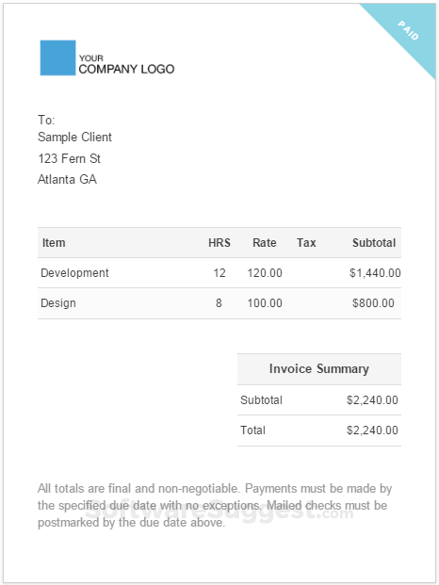Select the Design line item
The height and width of the screenshot is (585, 439).
(x=219, y=303)
